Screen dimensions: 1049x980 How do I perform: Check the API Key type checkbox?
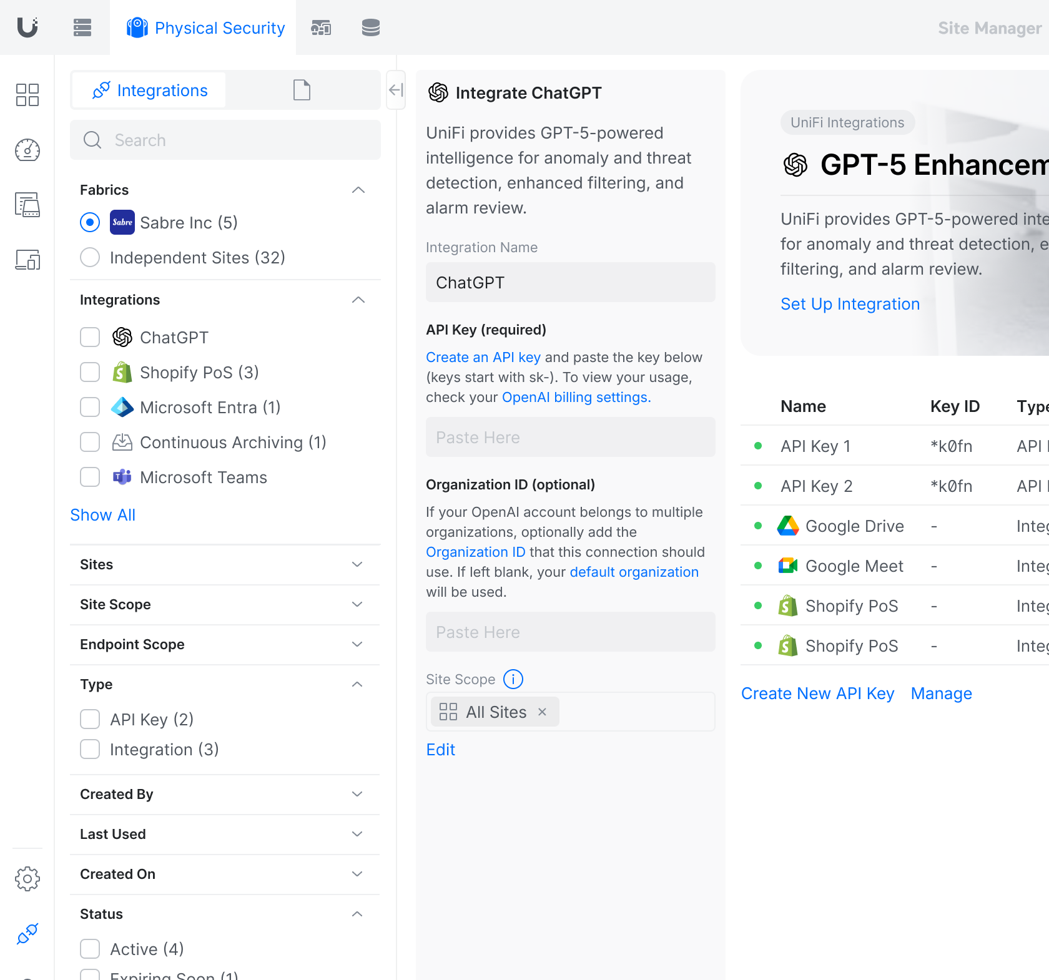tap(90, 719)
